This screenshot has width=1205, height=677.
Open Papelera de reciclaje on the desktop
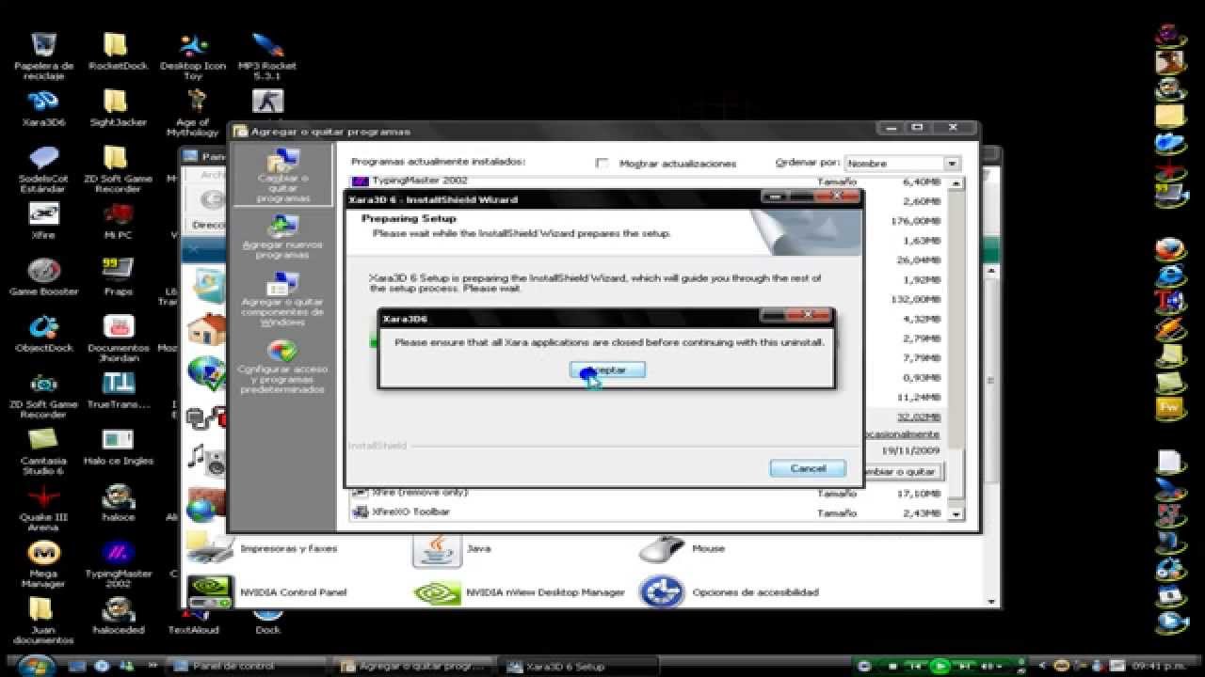[43, 56]
